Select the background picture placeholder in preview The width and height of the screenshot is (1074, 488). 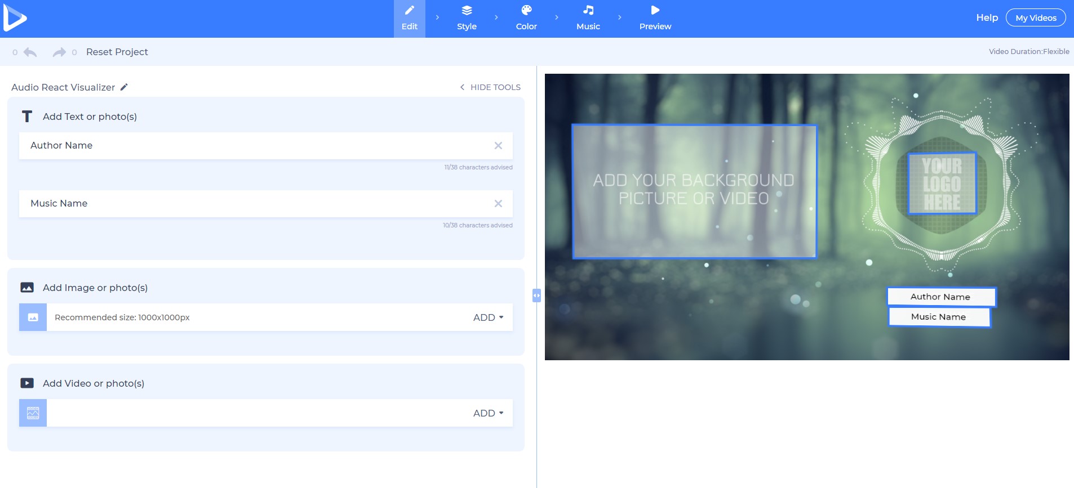click(694, 191)
